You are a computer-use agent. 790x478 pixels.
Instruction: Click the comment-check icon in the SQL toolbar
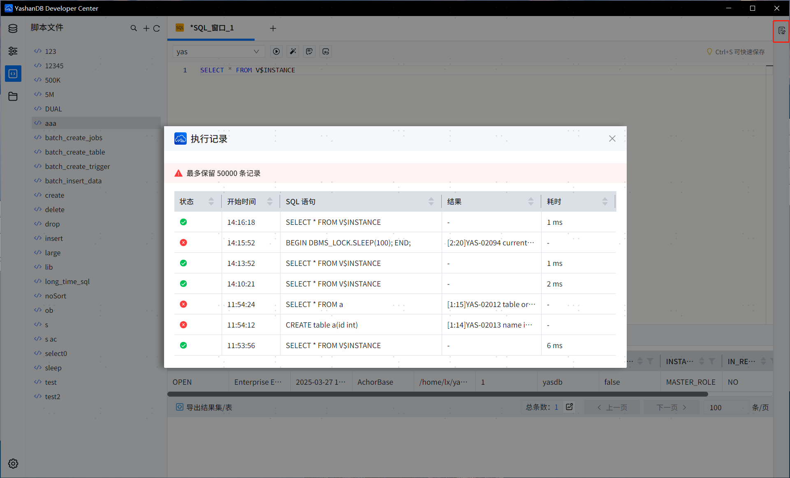coord(309,51)
